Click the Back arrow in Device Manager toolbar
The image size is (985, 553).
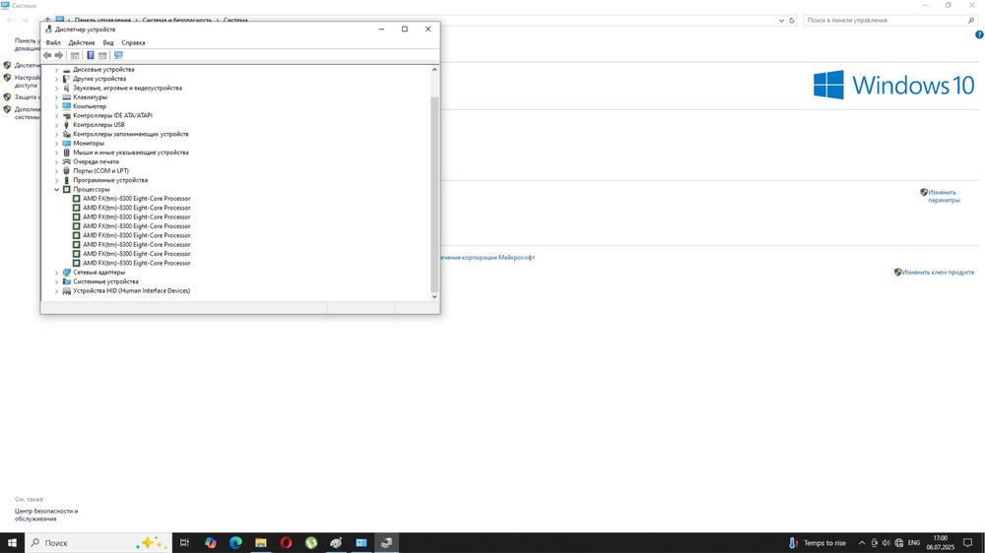(x=47, y=55)
